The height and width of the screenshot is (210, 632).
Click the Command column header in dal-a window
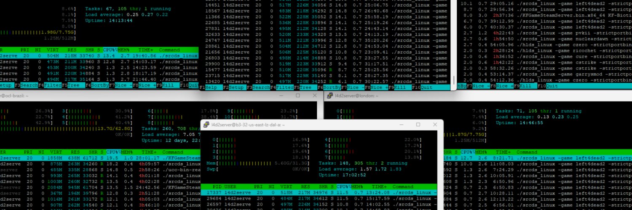tap(403, 186)
